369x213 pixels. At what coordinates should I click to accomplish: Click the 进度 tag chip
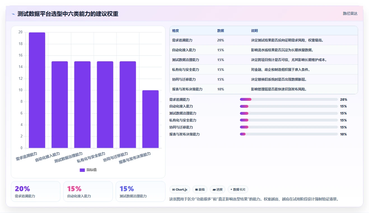[218, 189]
